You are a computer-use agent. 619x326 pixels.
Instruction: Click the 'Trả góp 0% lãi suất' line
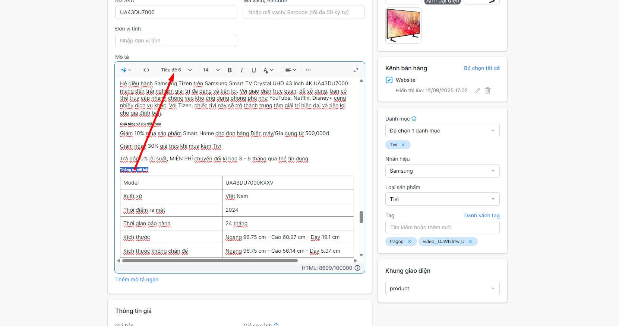pos(214,159)
